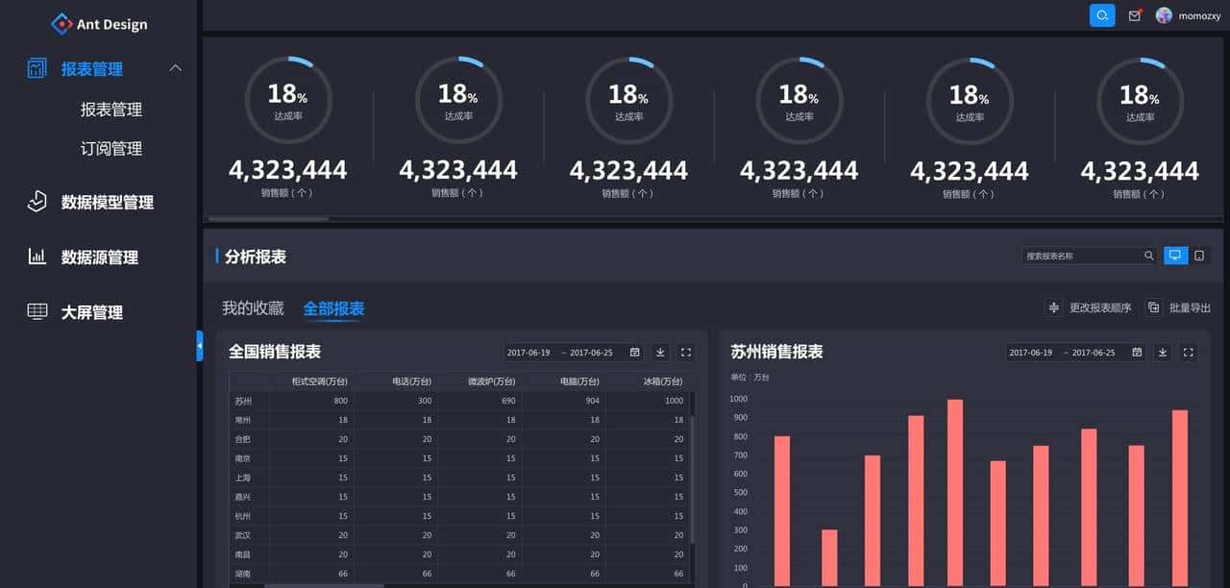Image resolution: width=1230 pixels, height=588 pixels.
Task: Download the 全国销售报表 report
Action: [x=660, y=353]
